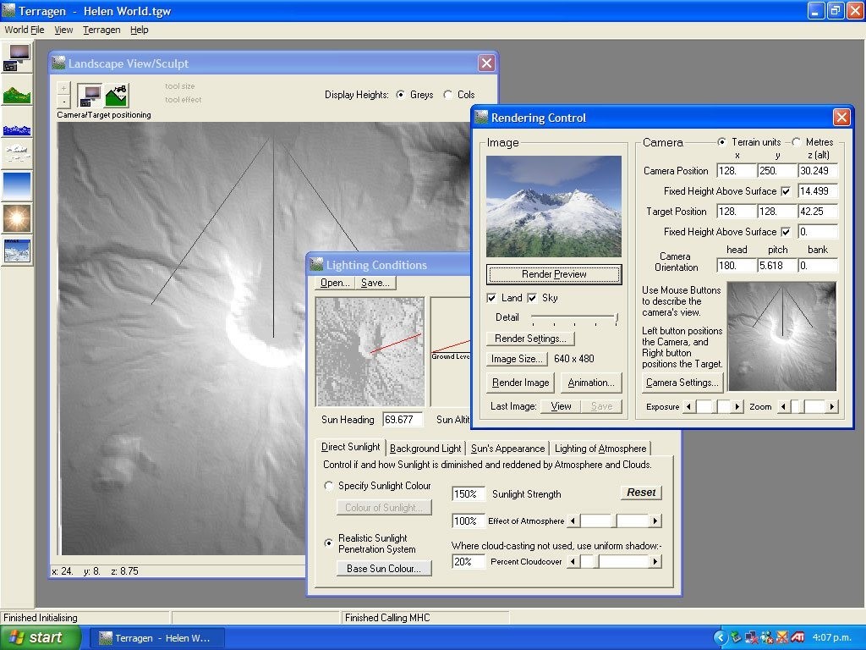Open the Cloudscape panel icon
Image resolution: width=866 pixels, height=650 pixels.
click(x=17, y=155)
